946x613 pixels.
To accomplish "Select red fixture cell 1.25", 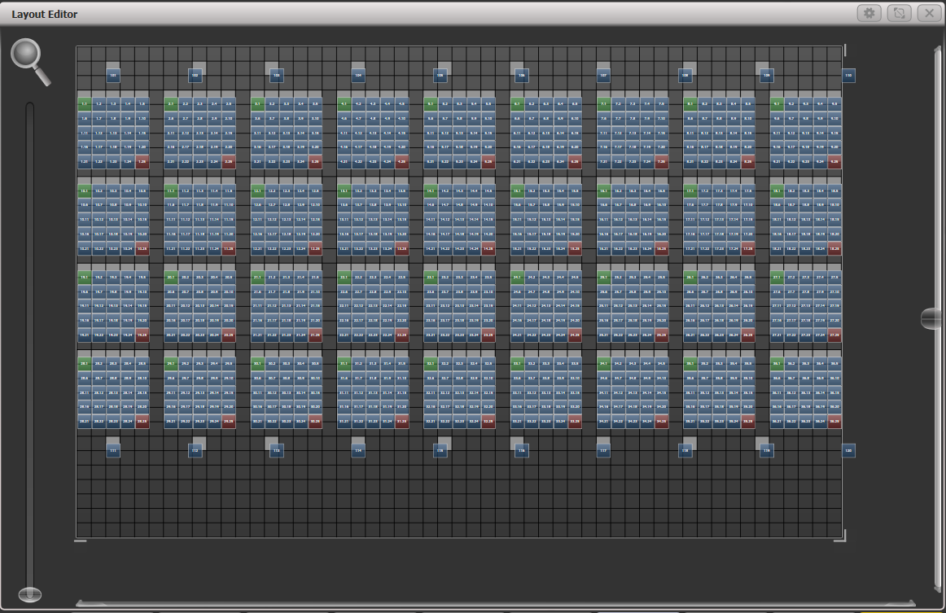I will [143, 162].
